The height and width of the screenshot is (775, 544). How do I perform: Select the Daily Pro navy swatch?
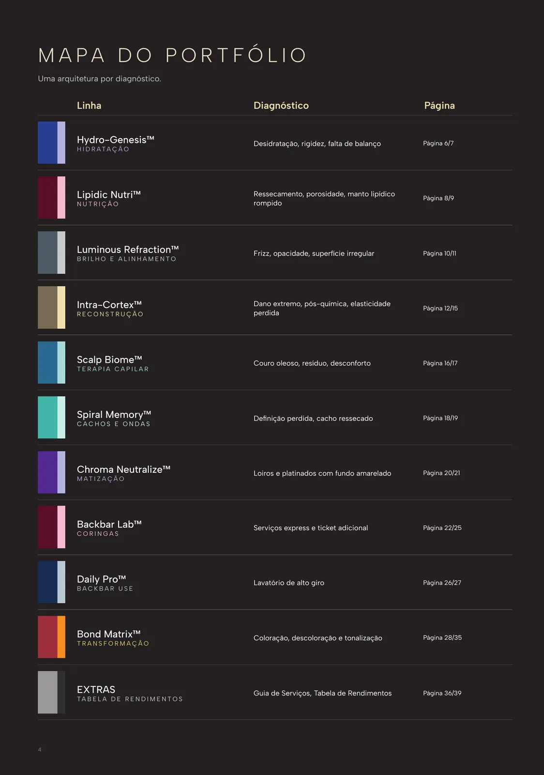51,582
